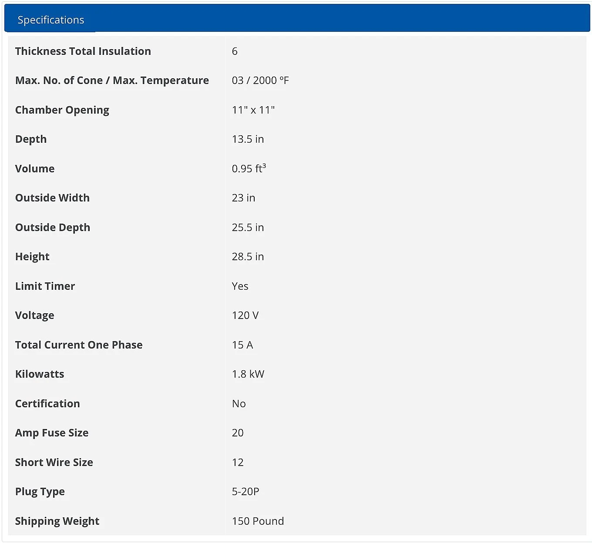Select the current value "15 A"

(242, 345)
